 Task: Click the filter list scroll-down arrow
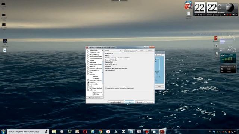click(x=102, y=95)
